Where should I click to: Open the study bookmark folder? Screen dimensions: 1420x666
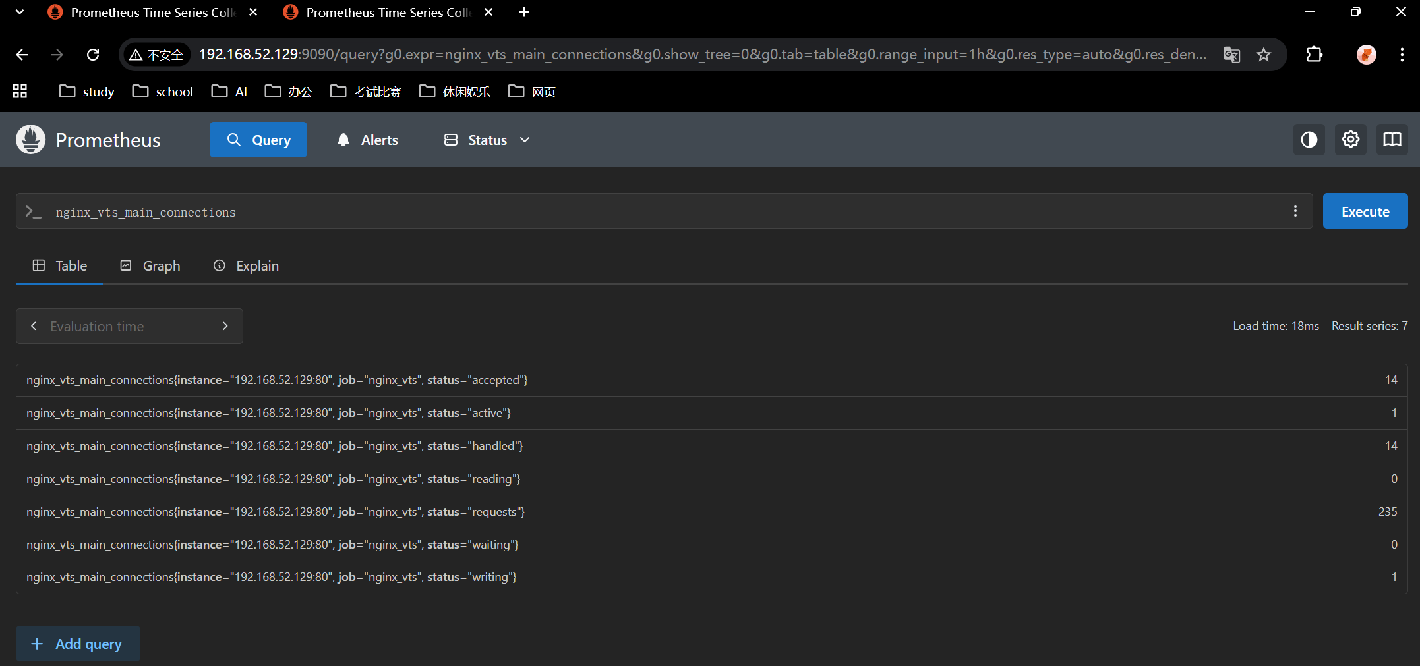click(x=87, y=92)
